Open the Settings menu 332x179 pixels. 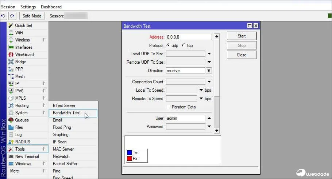(28, 7)
